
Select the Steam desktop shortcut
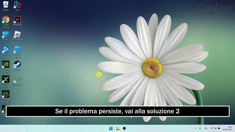(x=17, y=66)
